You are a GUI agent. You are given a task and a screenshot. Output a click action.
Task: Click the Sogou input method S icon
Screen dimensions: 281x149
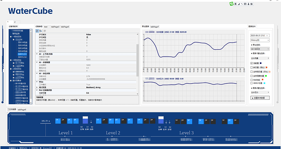tap(232, 4)
